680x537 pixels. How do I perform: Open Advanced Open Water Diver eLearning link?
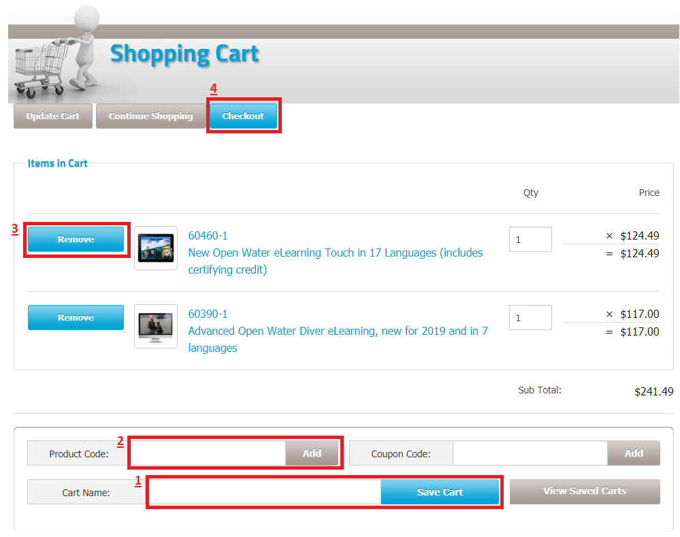[338, 331]
